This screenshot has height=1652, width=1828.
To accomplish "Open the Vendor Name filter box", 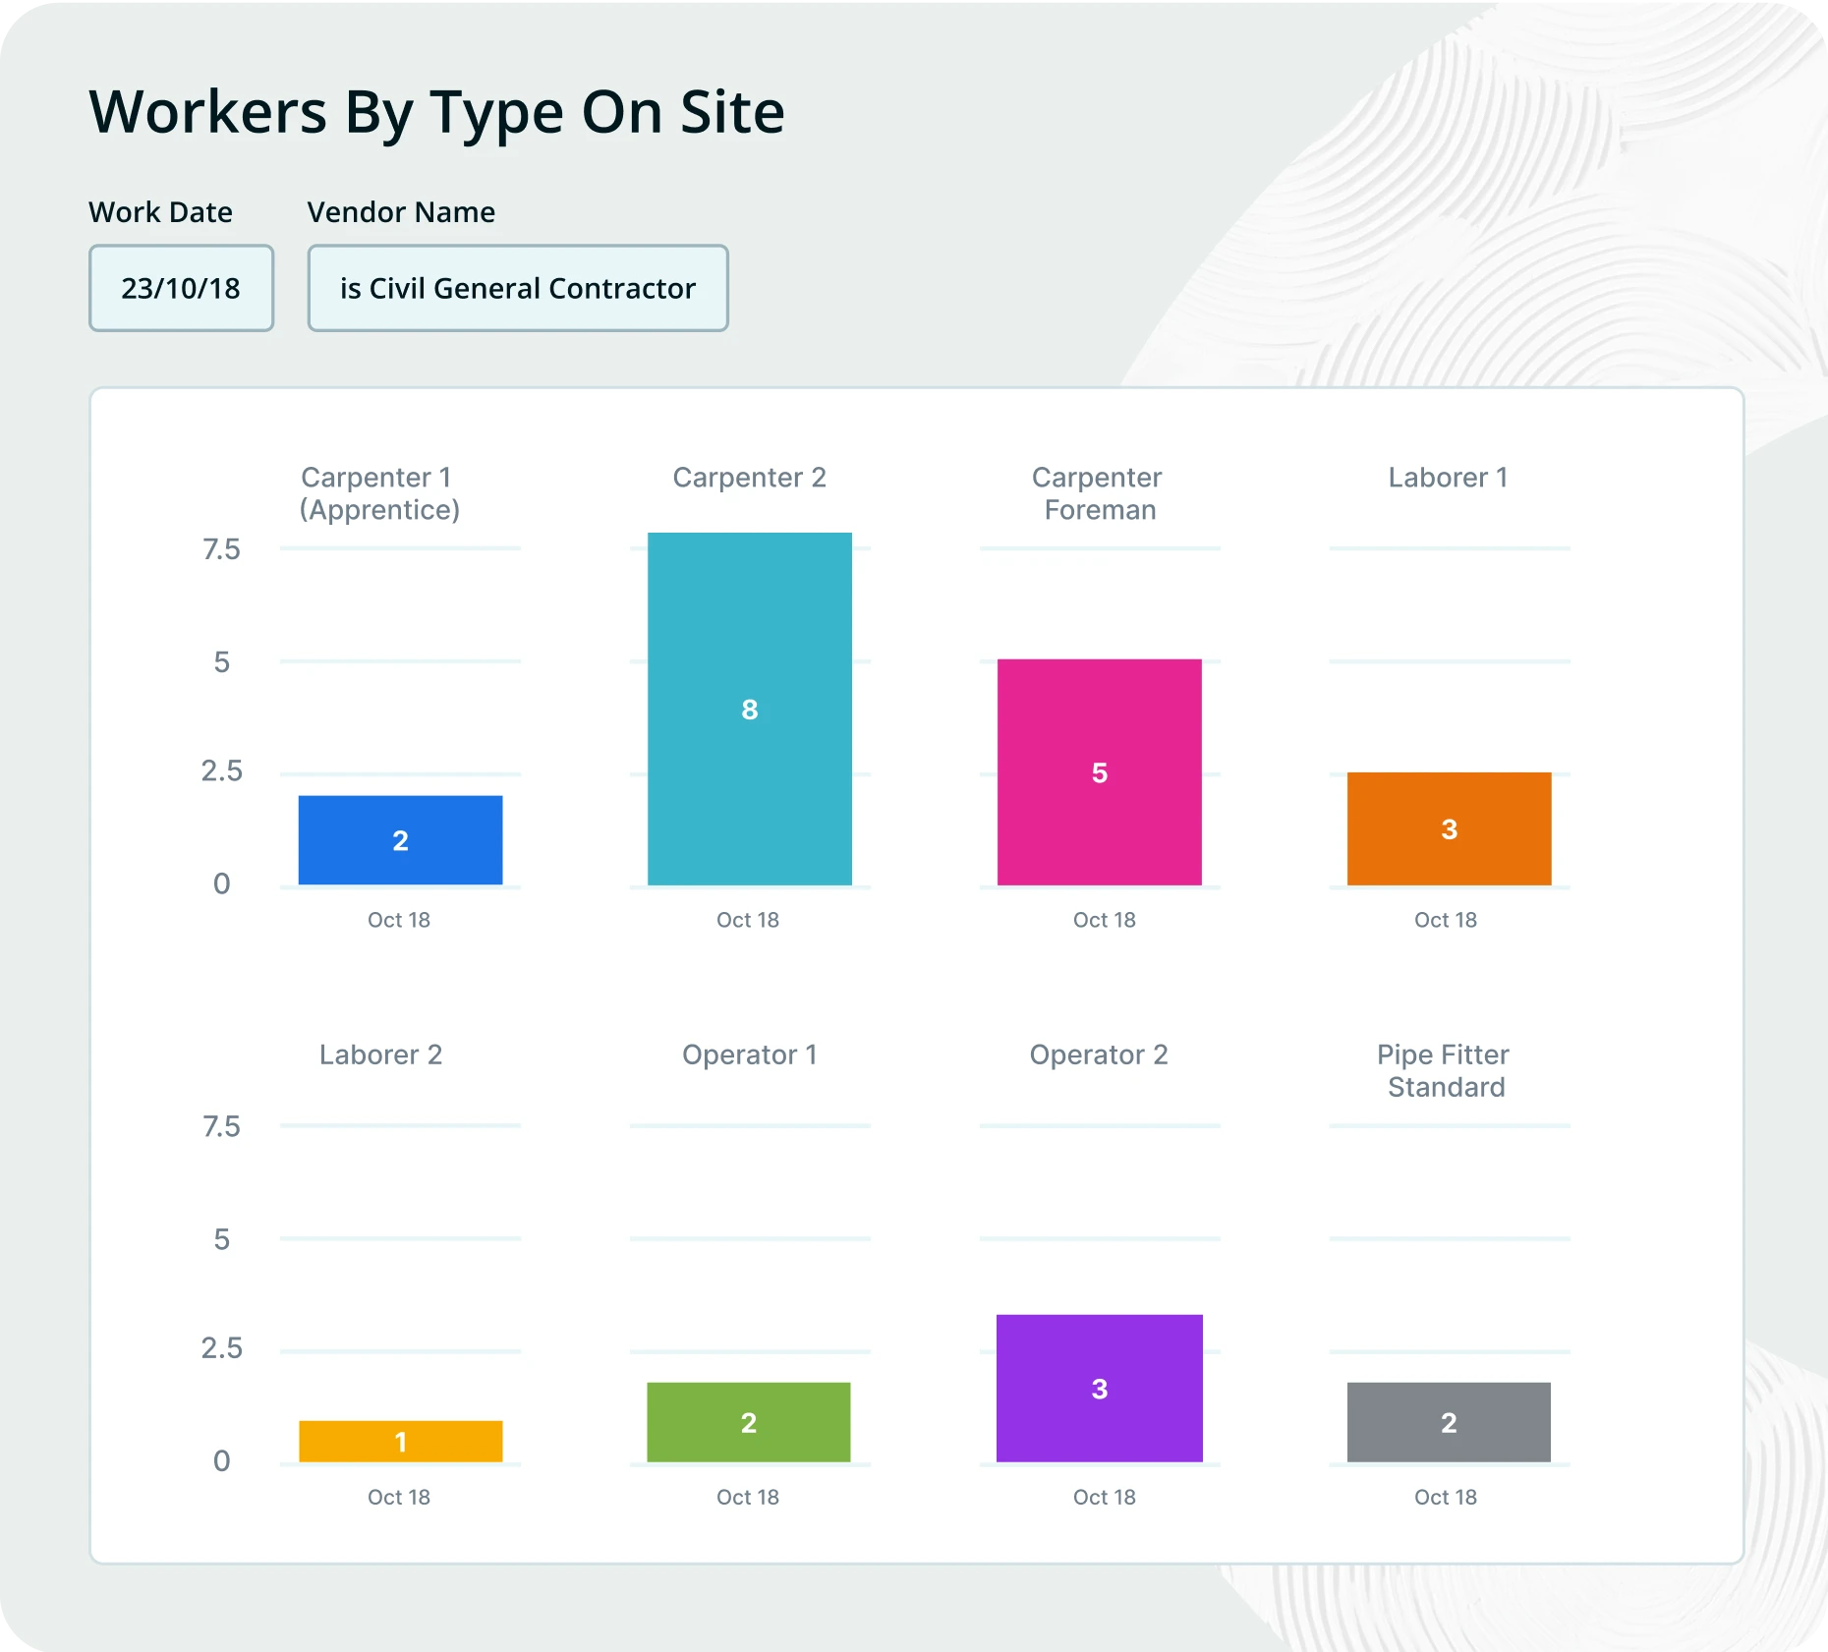I will tap(517, 288).
